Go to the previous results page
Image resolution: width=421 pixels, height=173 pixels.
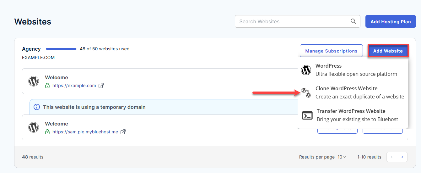pyautogui.click(x=392, y=157)
